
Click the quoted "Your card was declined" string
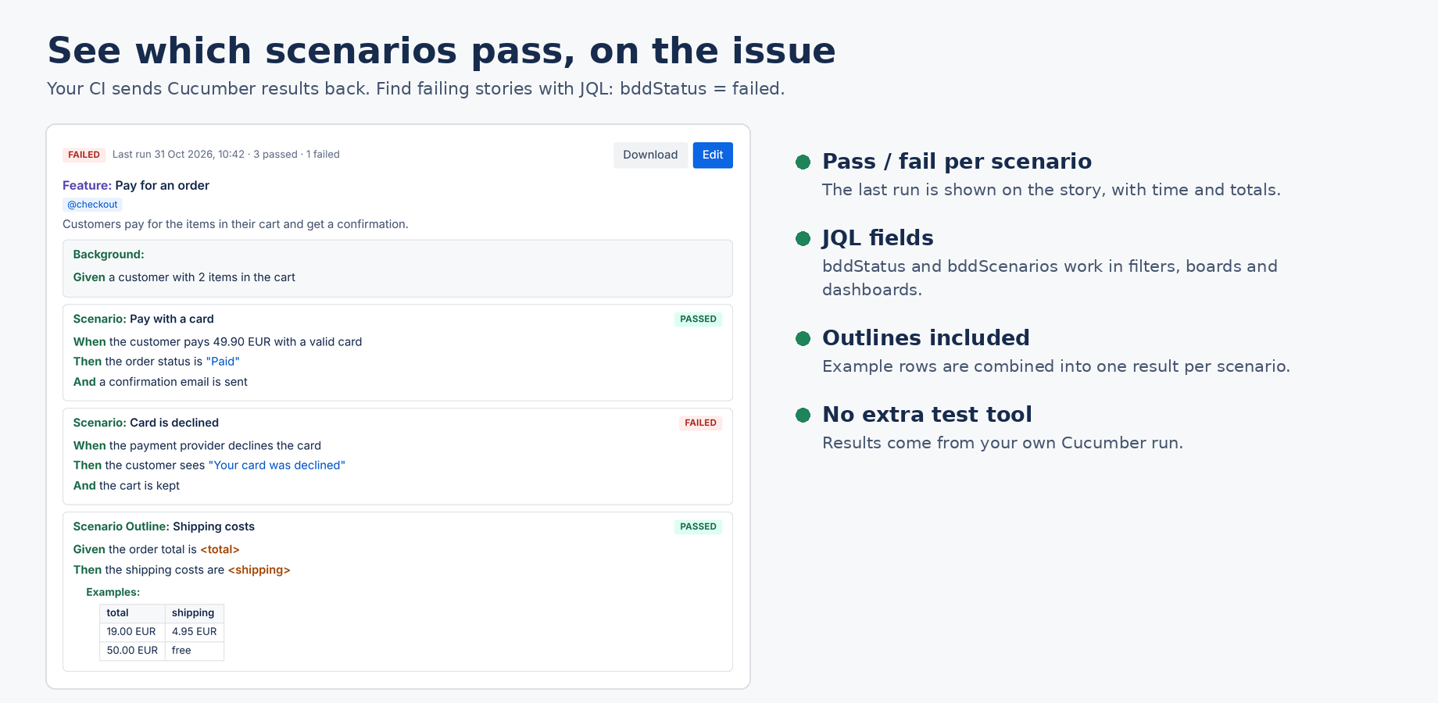[x=277, y=466]
